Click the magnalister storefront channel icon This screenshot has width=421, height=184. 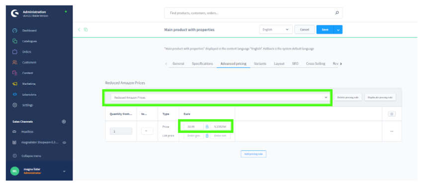point(15,142)
